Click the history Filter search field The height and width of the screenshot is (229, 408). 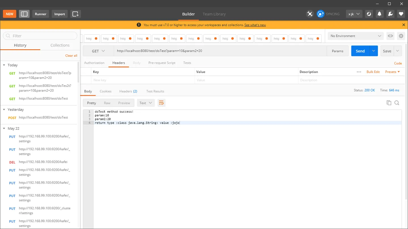[x=40, y=36]
